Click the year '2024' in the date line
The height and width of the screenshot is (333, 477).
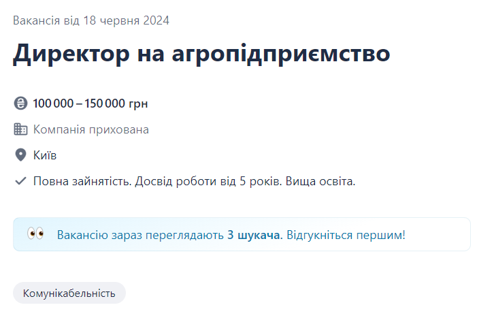pyautogui.click(x=156, y=20)
